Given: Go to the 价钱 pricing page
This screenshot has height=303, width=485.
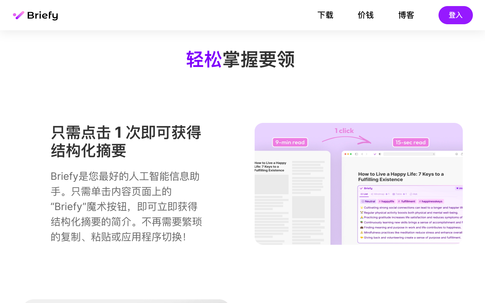Looking at the screenshot, I should click(x=365, y=15).
